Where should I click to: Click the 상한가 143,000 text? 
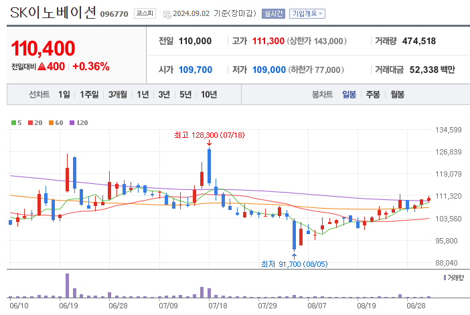pos(317,41)
